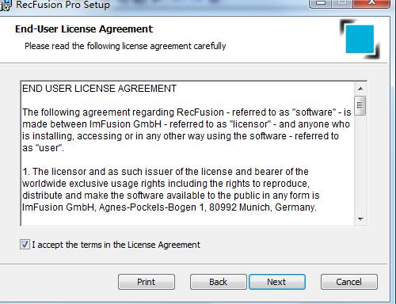Minimize the RecFusion Pro Setup window
This screenshot has width=396, height=304.
(321, 3)
